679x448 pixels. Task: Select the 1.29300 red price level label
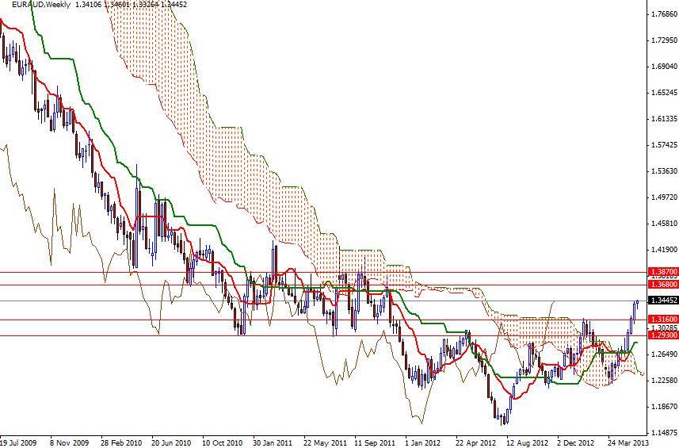[662, 335]
